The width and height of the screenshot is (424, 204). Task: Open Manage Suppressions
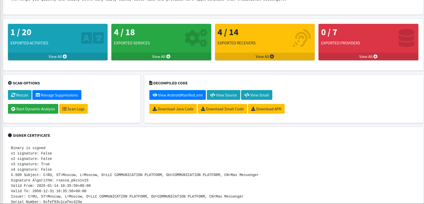point(57,95)
